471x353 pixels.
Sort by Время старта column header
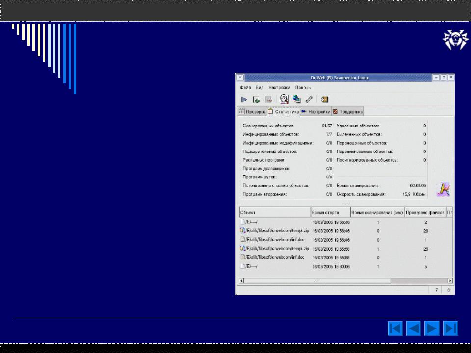pos(331,212)
